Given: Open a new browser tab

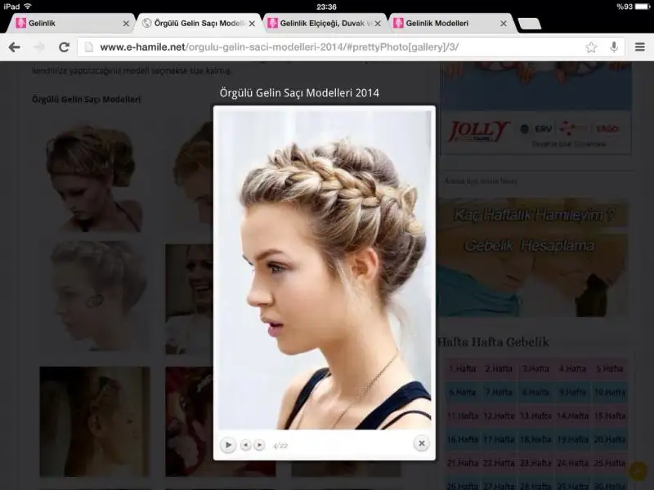Looking at the screenshot, I should click(x=530, y=24).
